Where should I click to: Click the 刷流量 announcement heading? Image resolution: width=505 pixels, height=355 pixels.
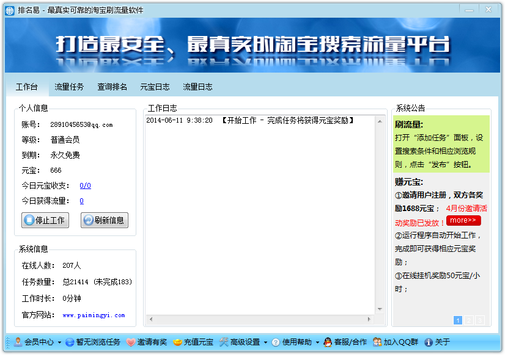click(x=408, y=124)
